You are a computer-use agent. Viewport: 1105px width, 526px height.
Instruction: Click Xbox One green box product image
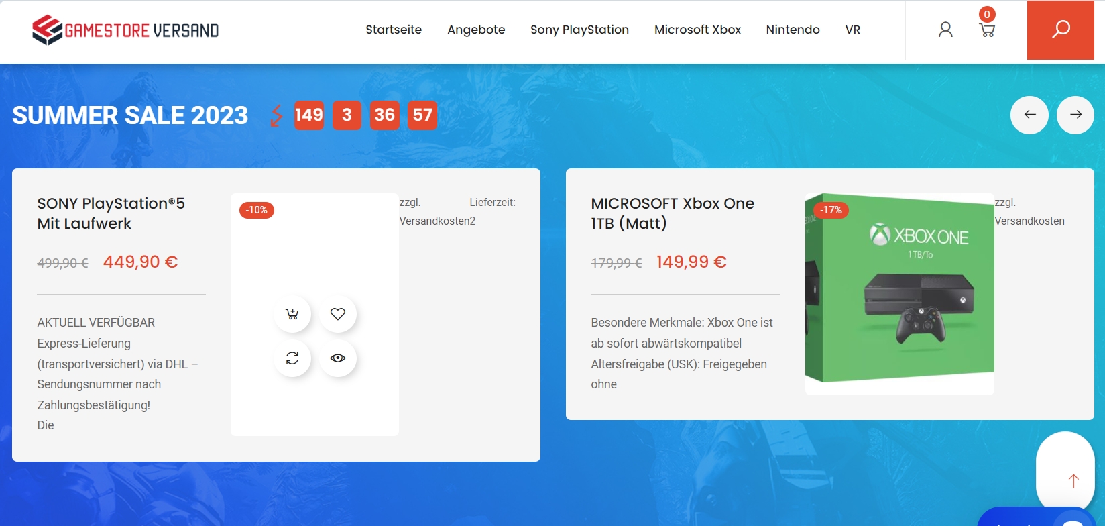(x=900, y=295)
